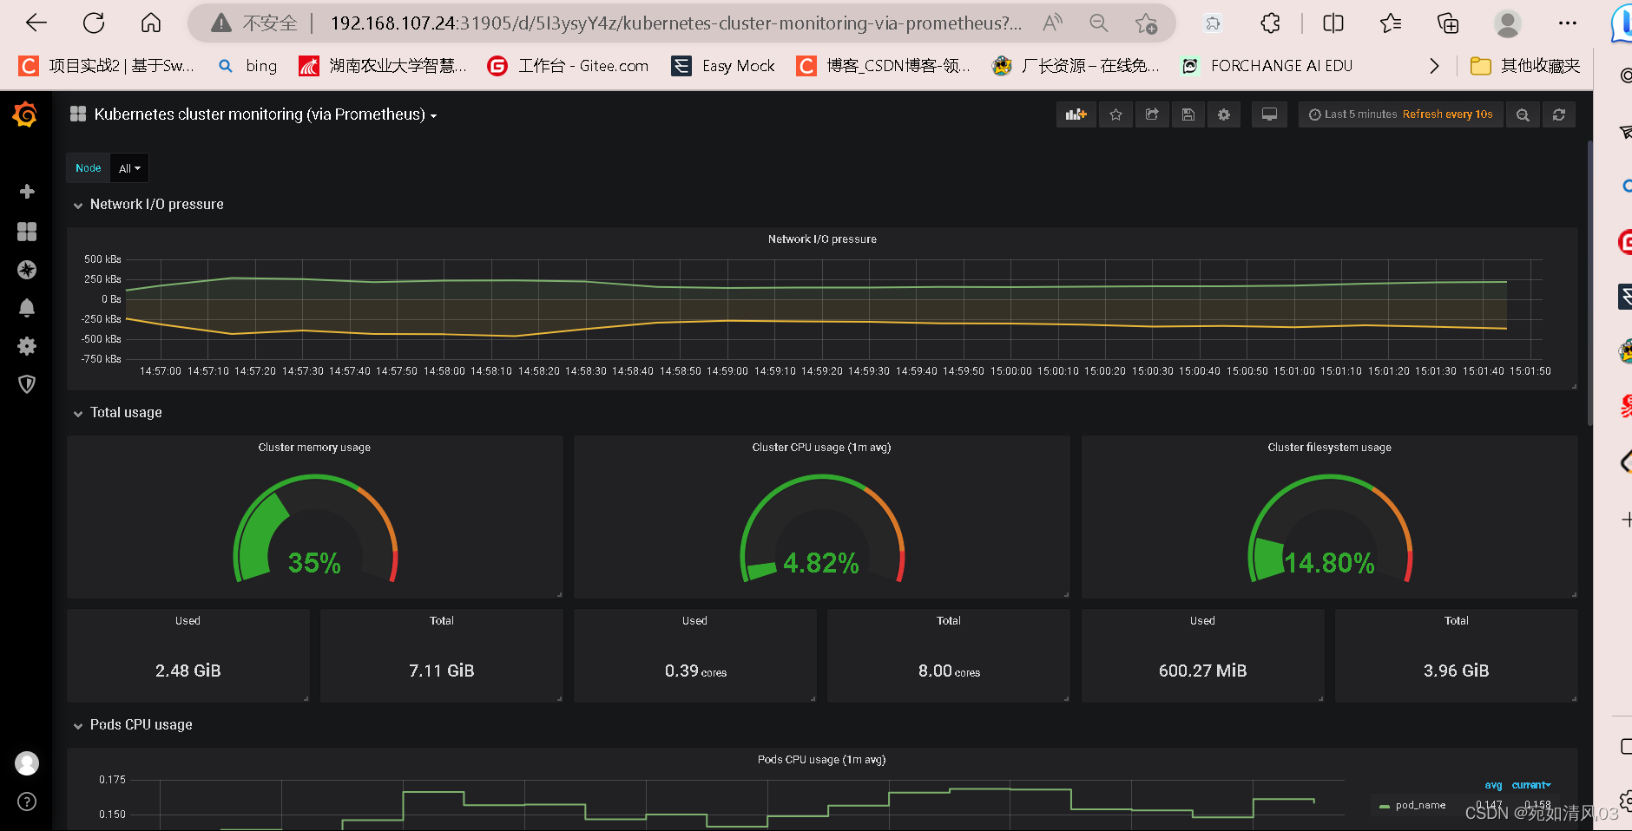Reload the page with the refresh icon
This screenshot has width=1632, height=831.
click(94, 23)
